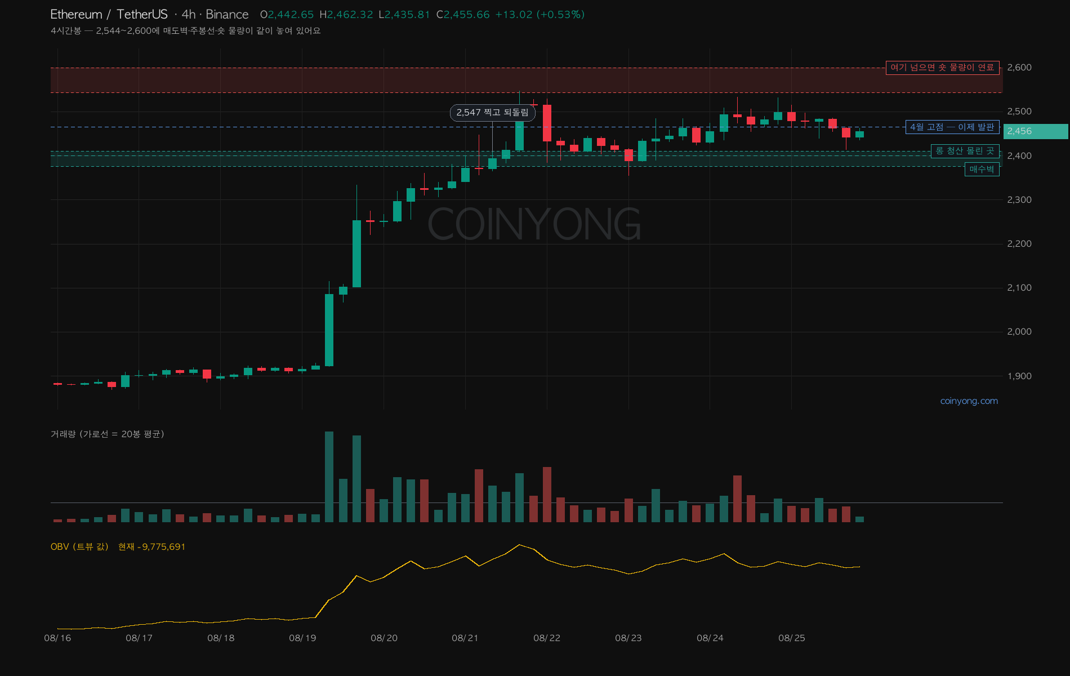This screenshot has height=676, width=1070.
Task: Click the 2,100 price axis label
Action: pyautogui.click(x=1019, y=288)
